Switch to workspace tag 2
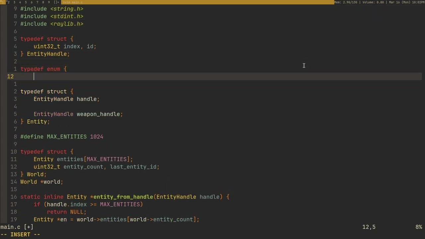This screenshot has height=239, width=425. (9, 2)
